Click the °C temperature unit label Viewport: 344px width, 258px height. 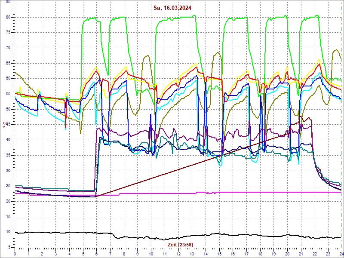(4, 125)
